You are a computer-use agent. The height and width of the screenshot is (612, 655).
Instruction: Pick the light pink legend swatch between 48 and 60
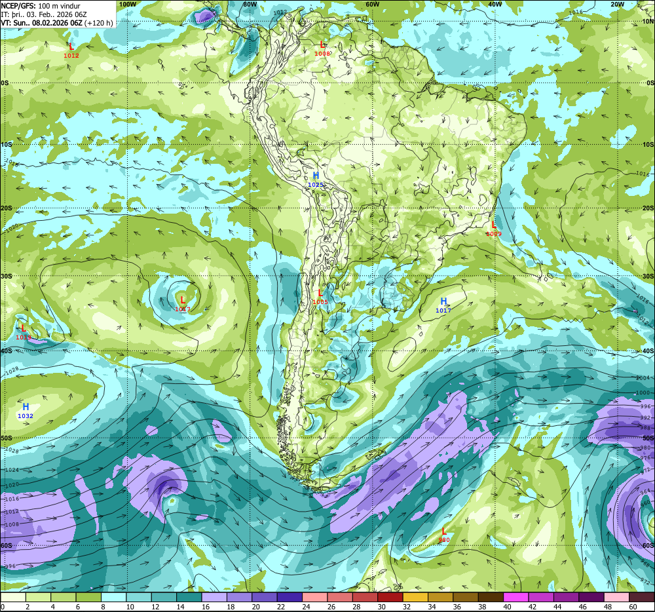(616, 598)
